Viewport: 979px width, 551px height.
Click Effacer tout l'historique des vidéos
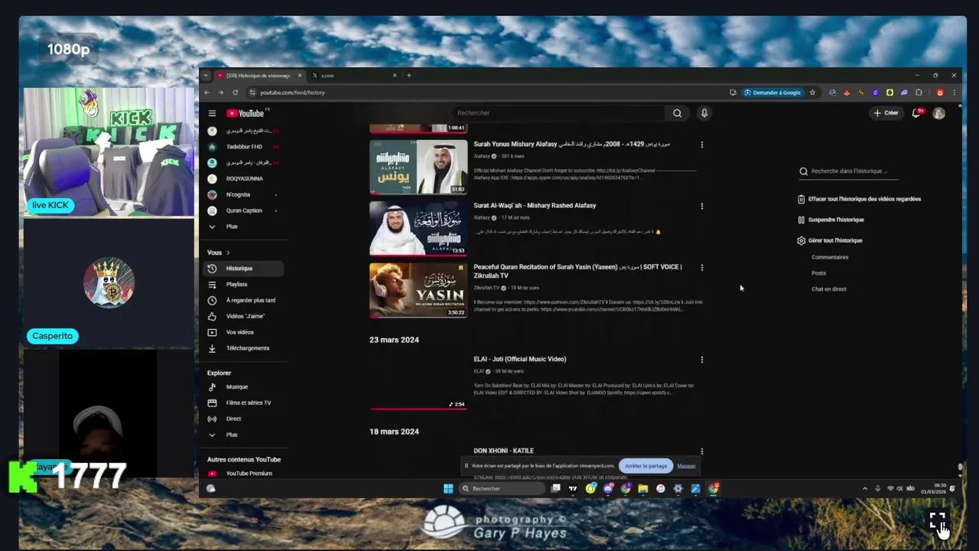(859, 199)
